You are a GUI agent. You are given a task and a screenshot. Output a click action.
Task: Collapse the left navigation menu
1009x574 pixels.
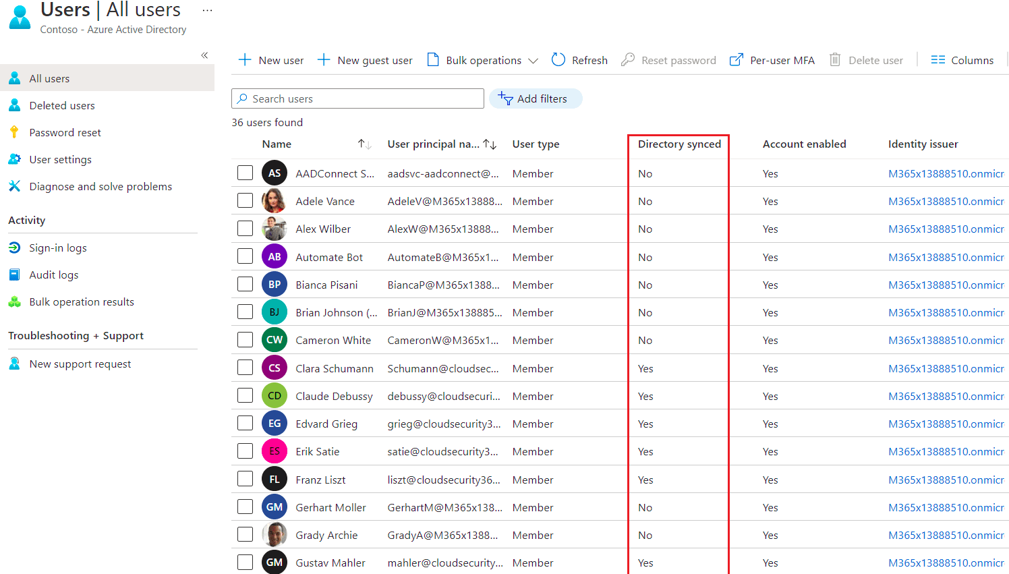[x=204, y=55]
